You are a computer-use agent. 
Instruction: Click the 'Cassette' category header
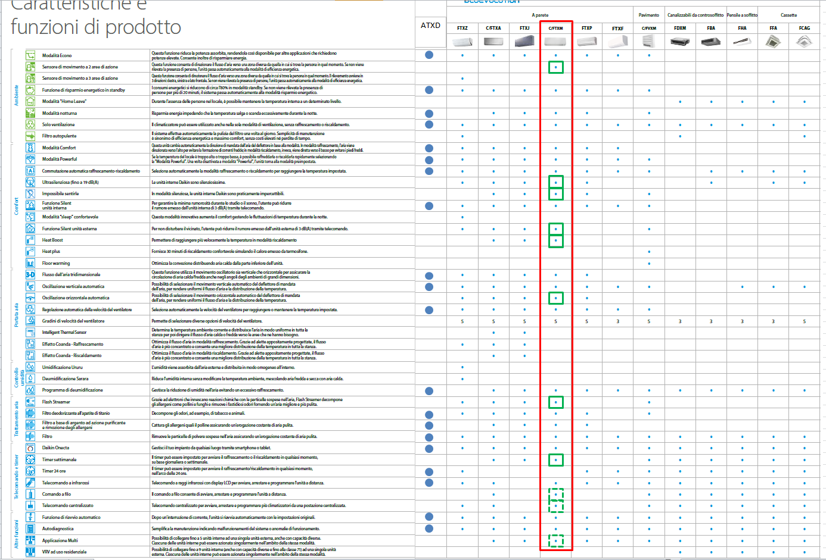[x=788, y=15]
